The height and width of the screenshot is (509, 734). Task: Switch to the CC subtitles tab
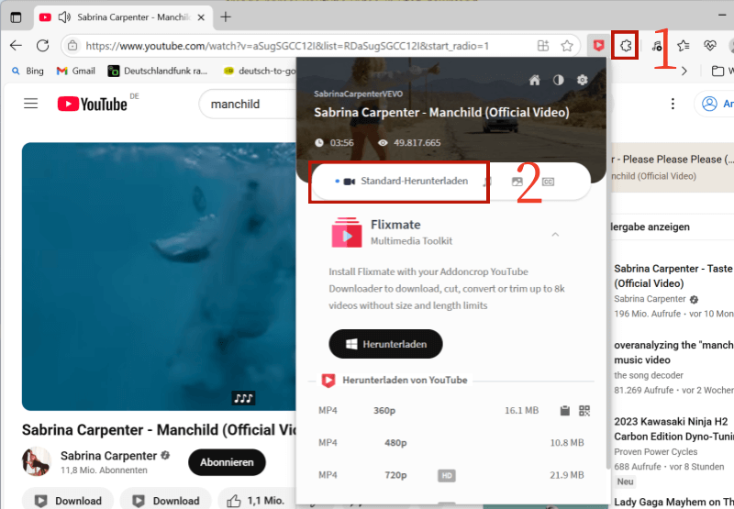tap(548, 182)
